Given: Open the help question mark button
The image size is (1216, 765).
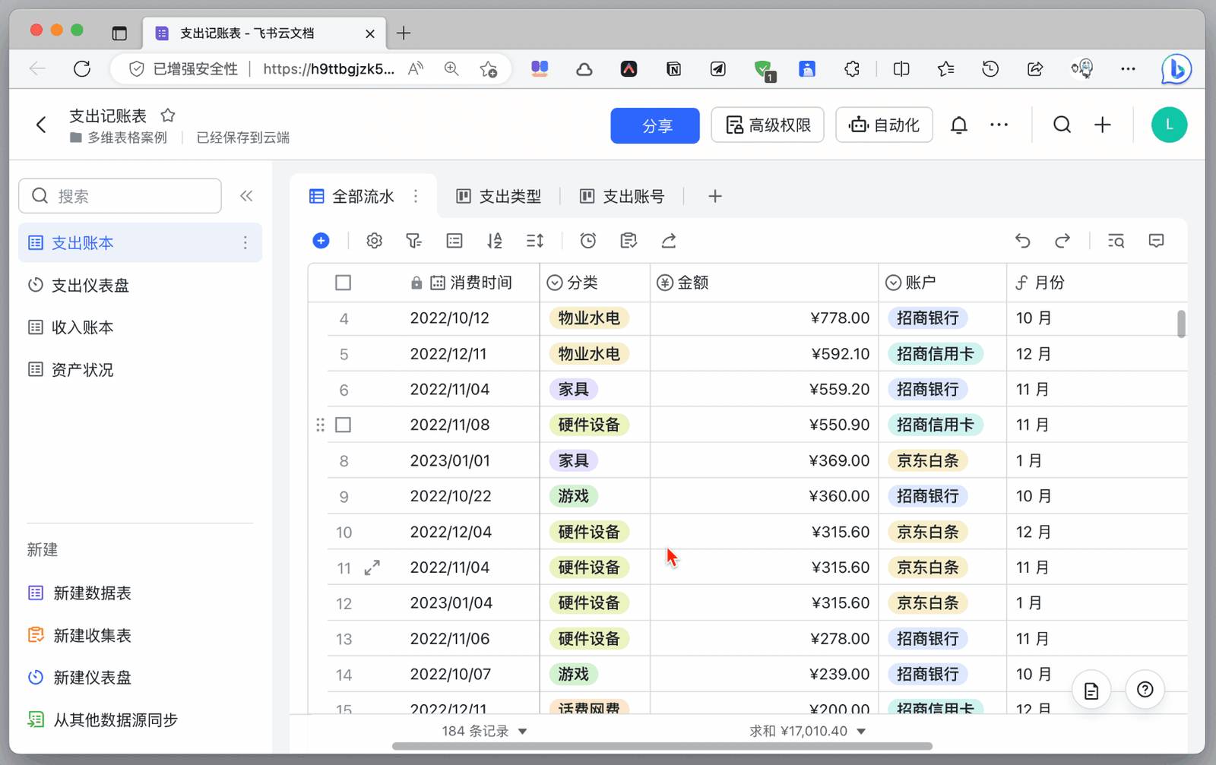Looking at the screenshot, I should click(x=1145, y=690).
